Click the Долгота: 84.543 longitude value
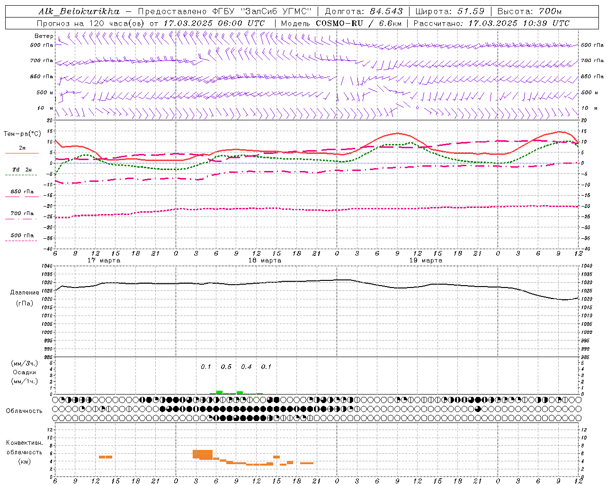 tap(364, 11)
